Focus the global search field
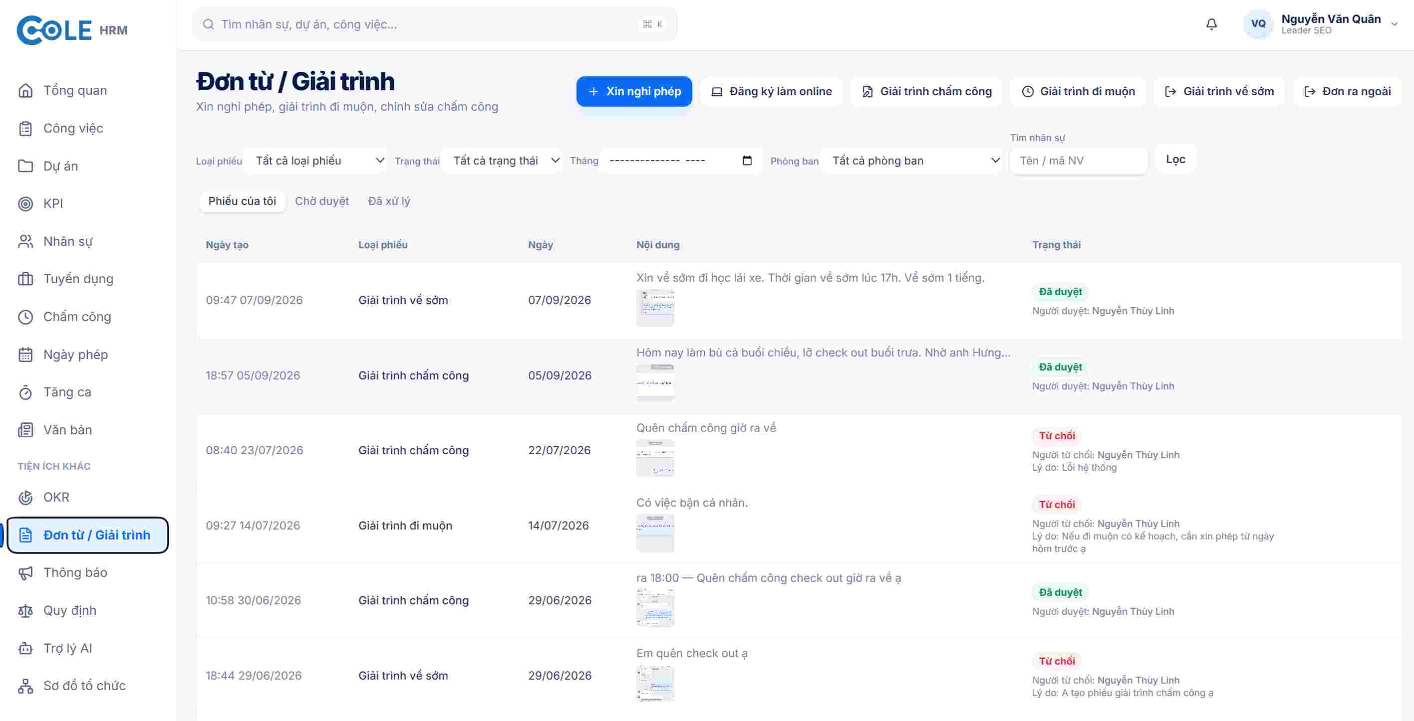Screen dimensions: 1414x721 tap(434, 24)
